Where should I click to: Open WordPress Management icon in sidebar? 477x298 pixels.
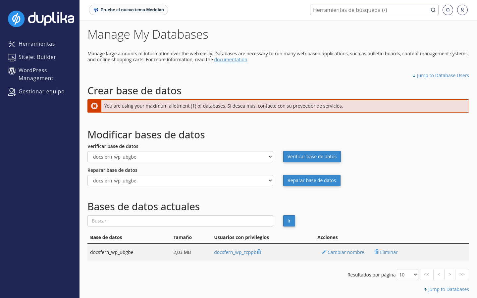12,71
